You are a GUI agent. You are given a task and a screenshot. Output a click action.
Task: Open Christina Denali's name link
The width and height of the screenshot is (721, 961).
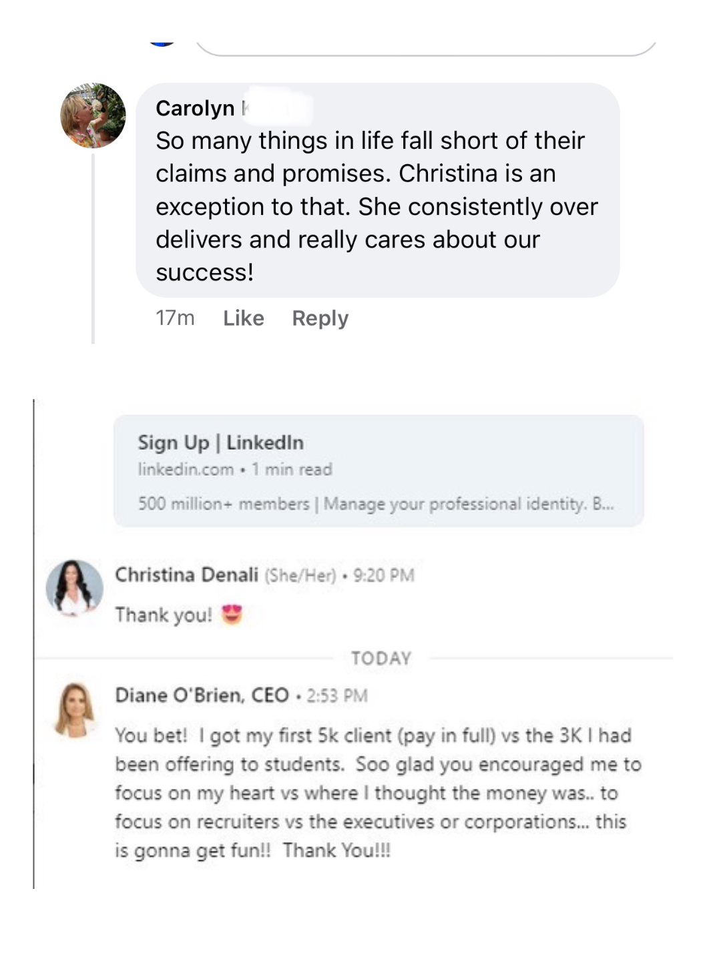[186, 575]
